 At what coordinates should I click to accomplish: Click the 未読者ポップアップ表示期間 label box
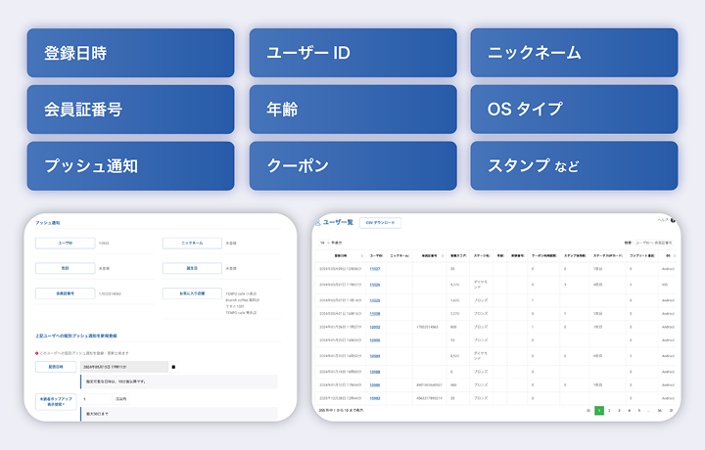click(56, 401)
